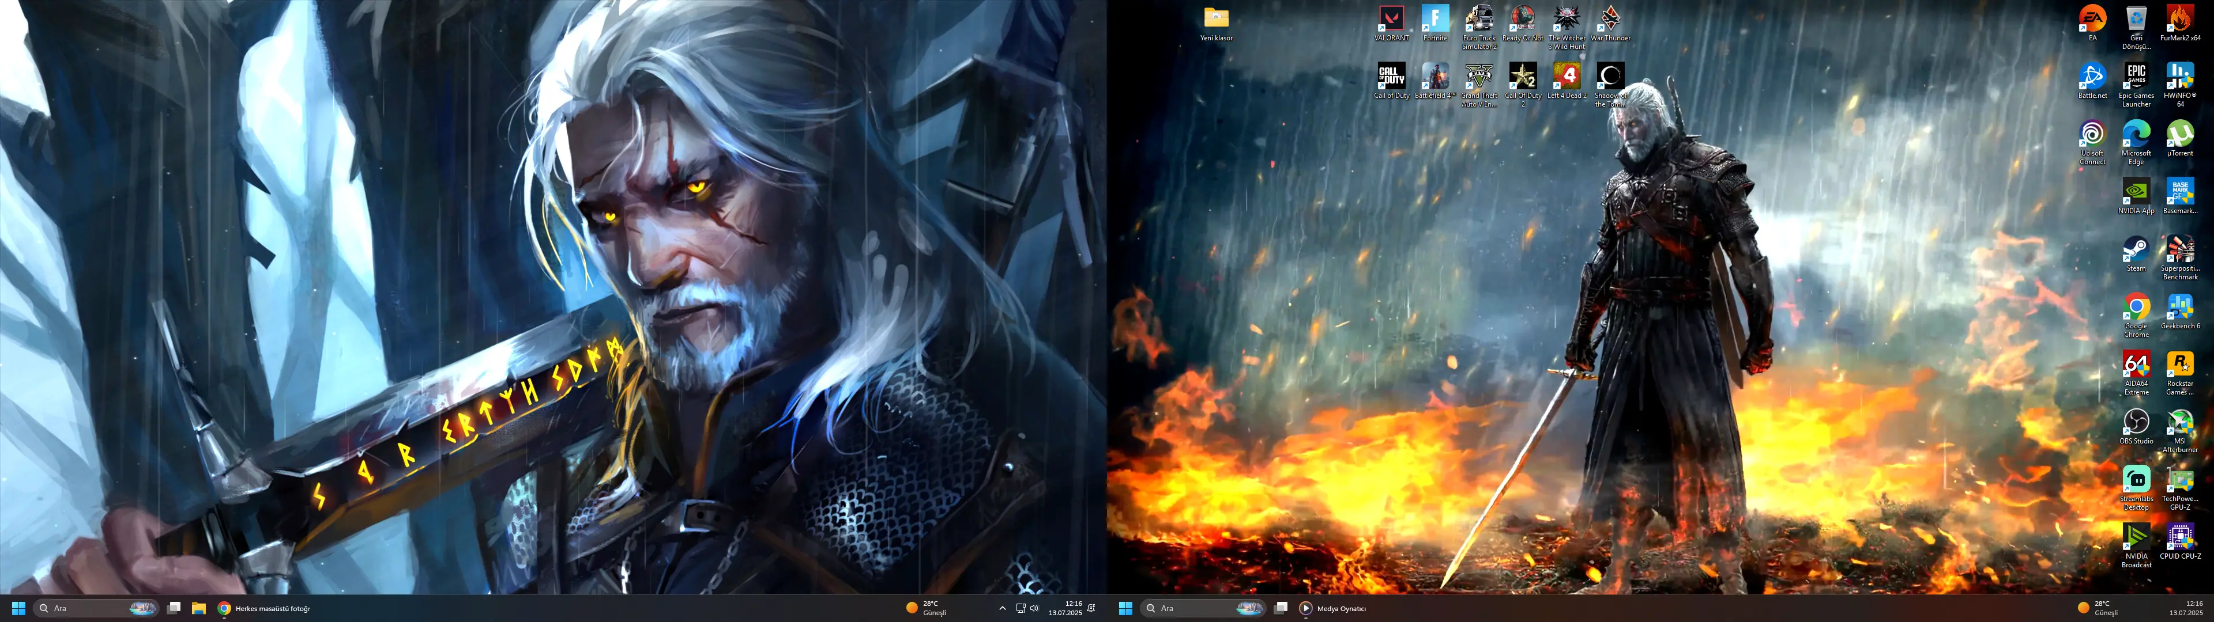The width and height of the screenshot is (2214, 622).
Task: Open the 28°C Güneşli weather widget on right taskbar
Action: [x=2098, y=608]
